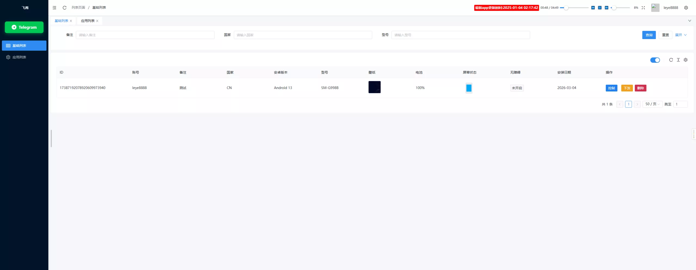Open header settings gear icon
Screen dimensions: 696x270
686,8
